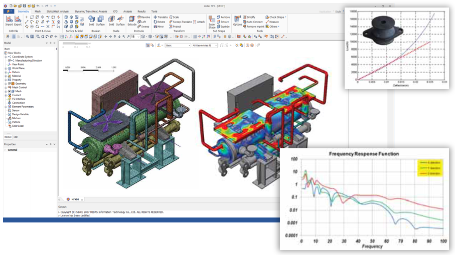This screenshot has height=255, width=455.
Task: Open the Dynamic/Trans.Heat Analysis ribbon tab
Action: tap(91, 12)
